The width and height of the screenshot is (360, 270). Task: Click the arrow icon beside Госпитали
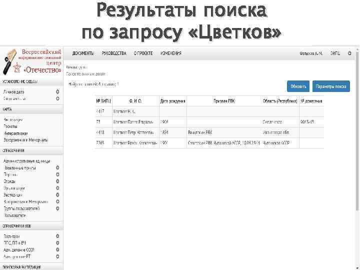[57, 236]
